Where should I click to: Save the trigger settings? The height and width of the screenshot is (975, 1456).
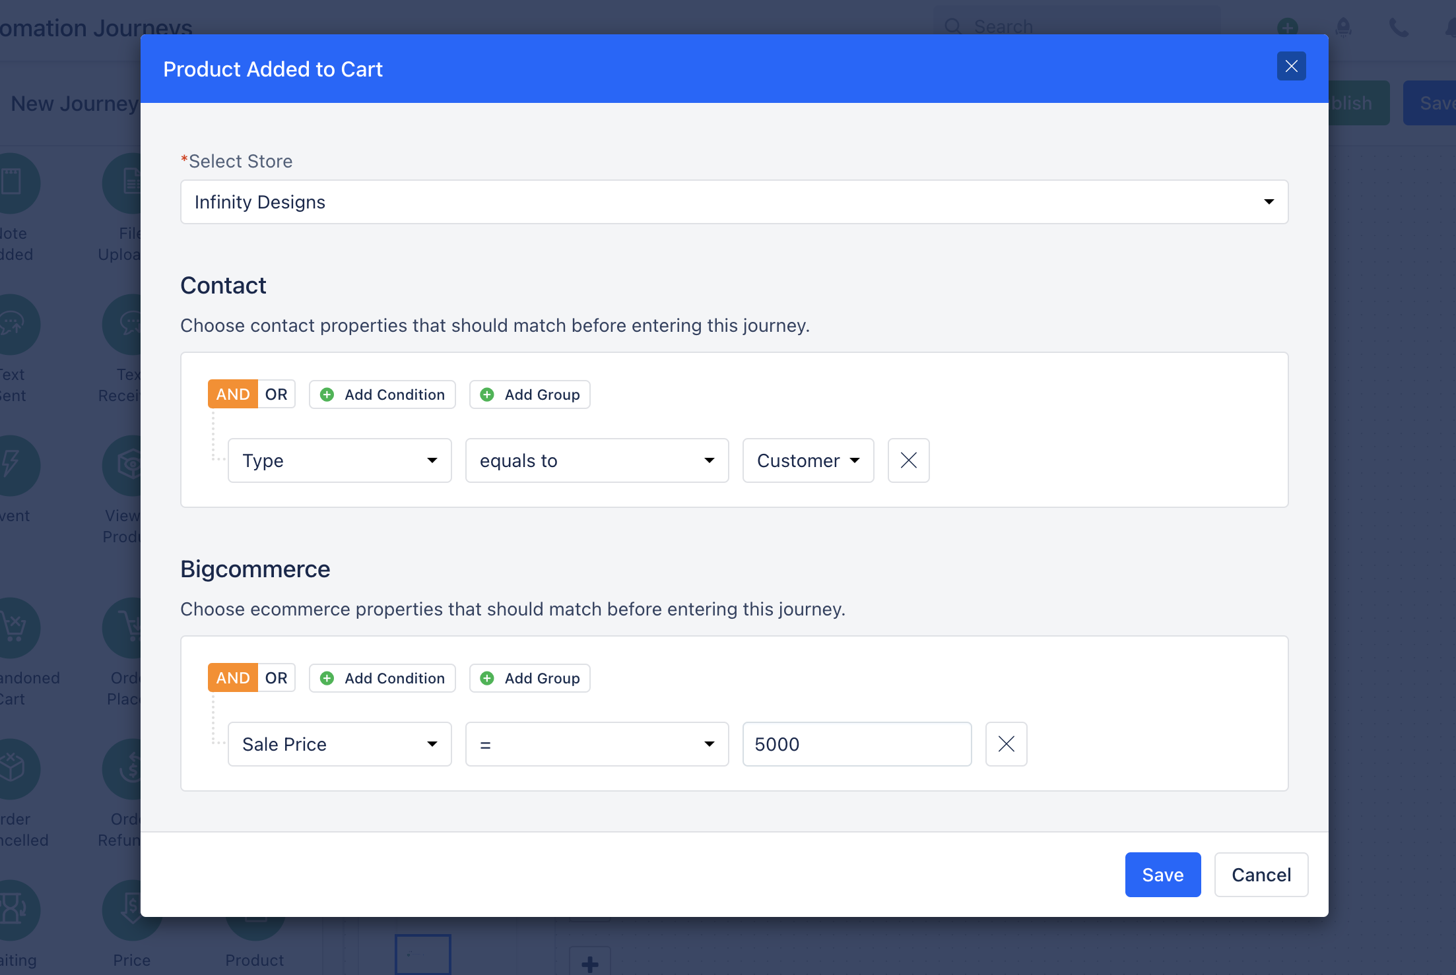pos(1162,875)
